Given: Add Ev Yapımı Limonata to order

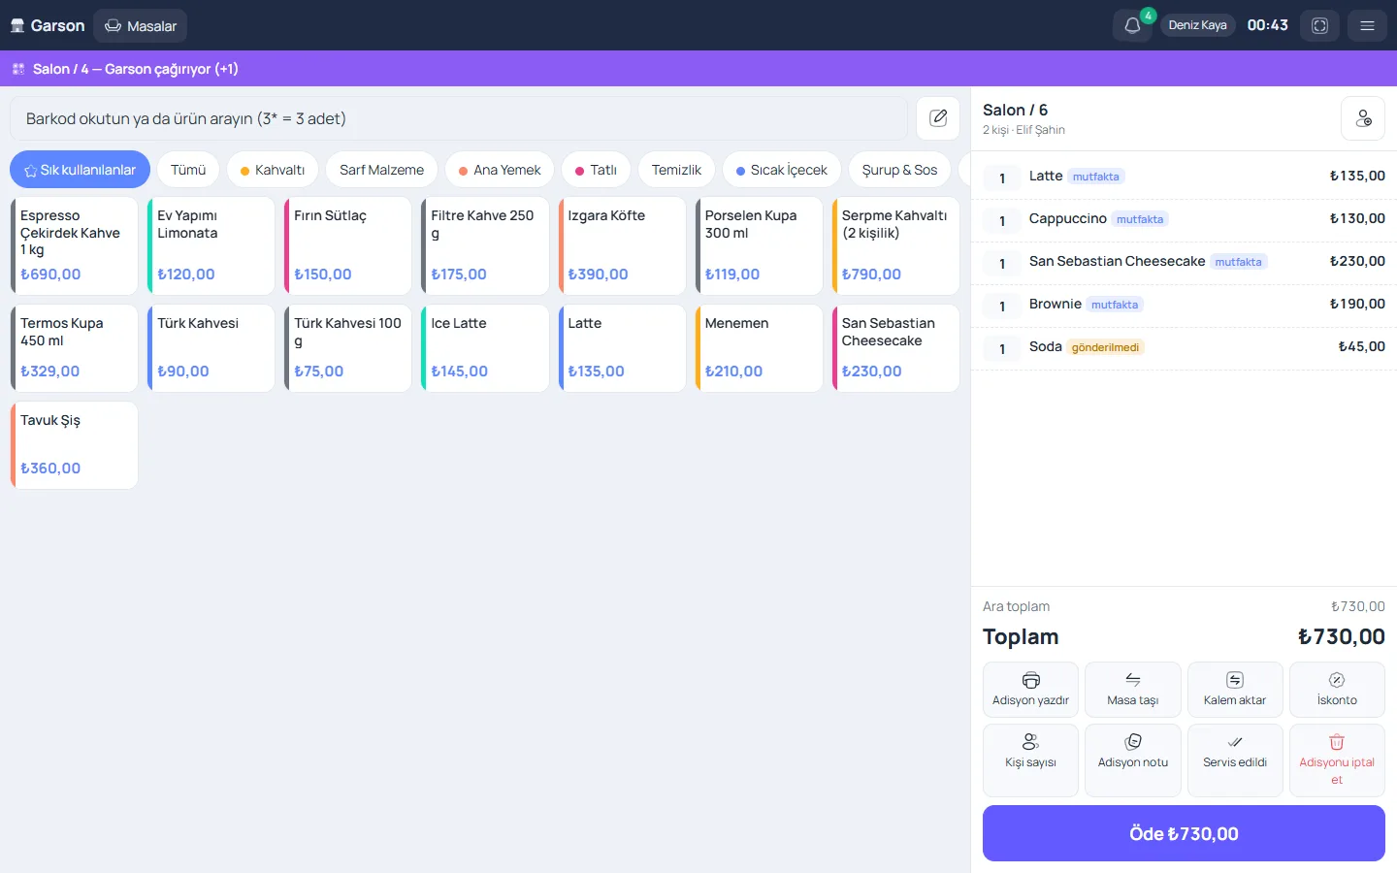Looking at the screenshot, I should coord(211,246).
